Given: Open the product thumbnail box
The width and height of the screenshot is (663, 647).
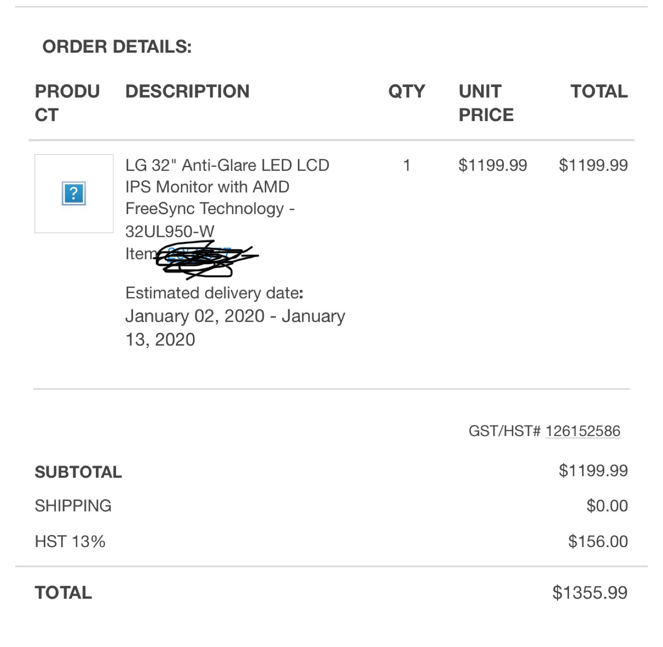Looking at the screenshot, I should 74,193.
